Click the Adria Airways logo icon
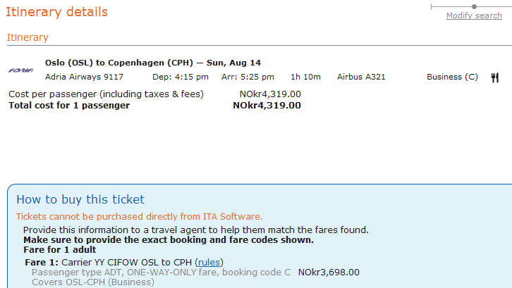 click(x=21, y=70)
